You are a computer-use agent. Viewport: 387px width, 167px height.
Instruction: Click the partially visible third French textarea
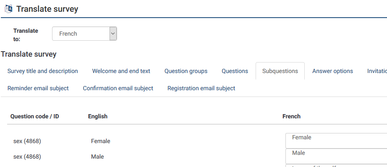336,165
